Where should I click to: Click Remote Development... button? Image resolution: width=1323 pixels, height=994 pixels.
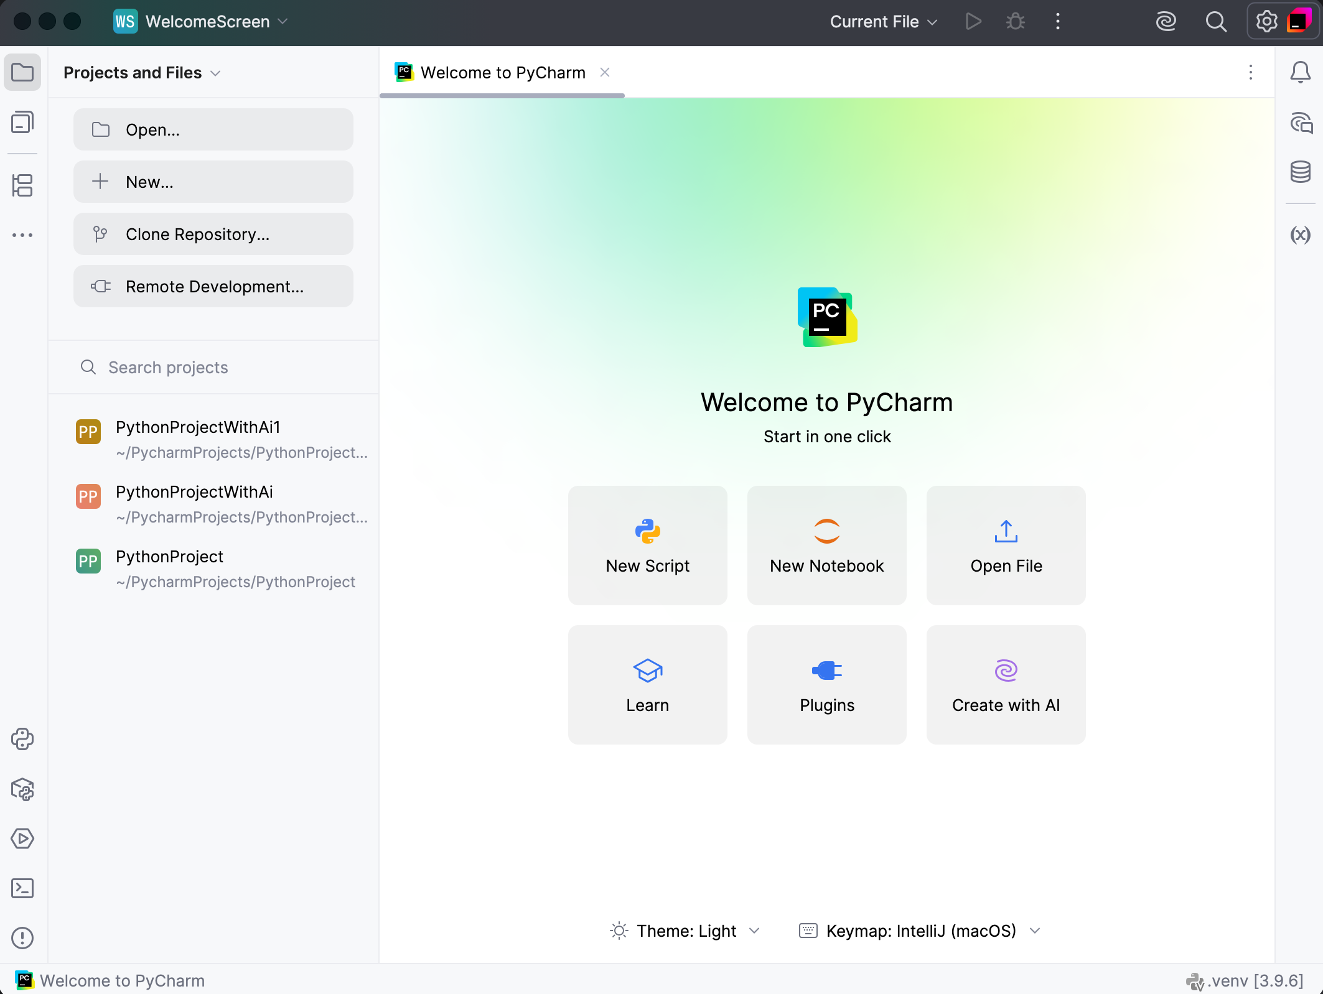213,286
